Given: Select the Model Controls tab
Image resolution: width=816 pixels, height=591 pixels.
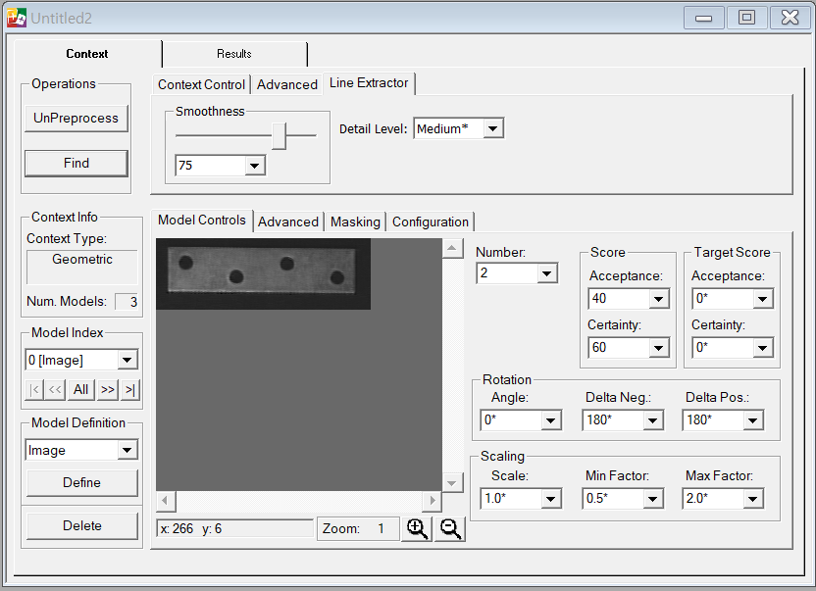Looking at the screenshot, I should (x=202, y=221).
